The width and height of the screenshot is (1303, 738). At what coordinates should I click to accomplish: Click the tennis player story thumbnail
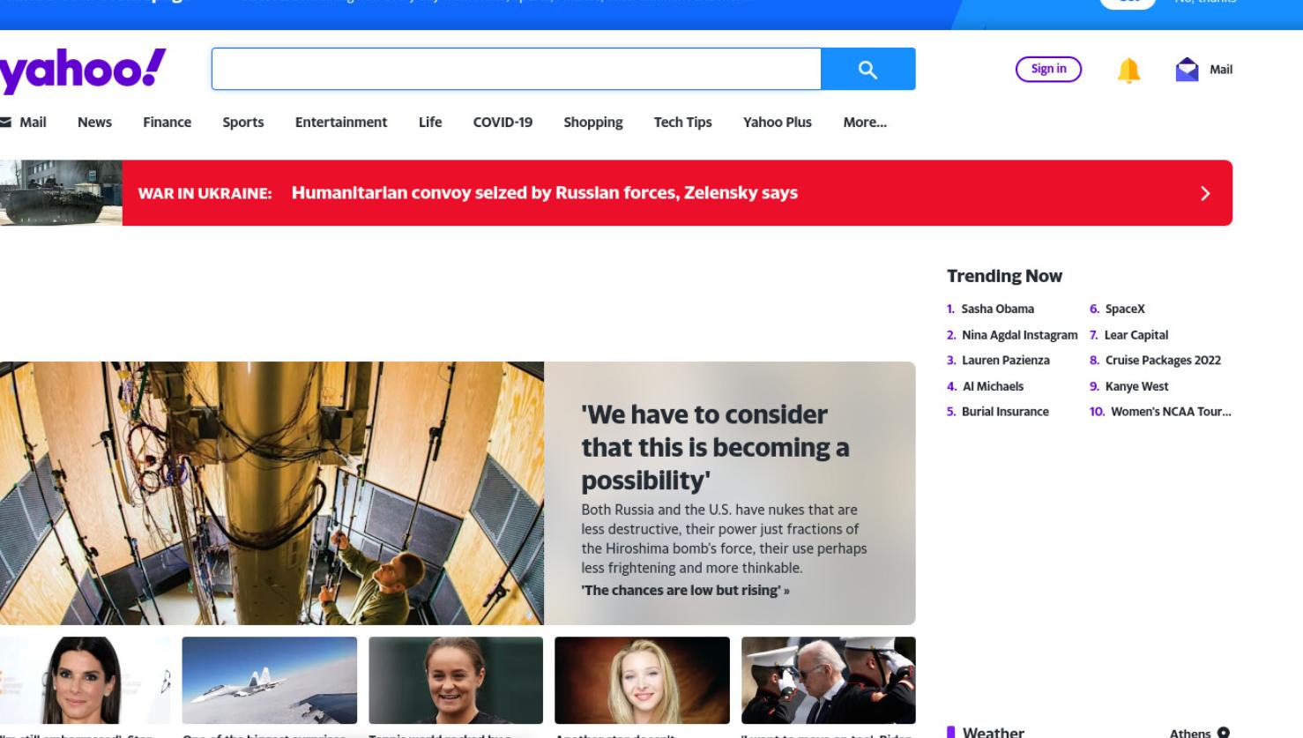[x=456, y=680]
